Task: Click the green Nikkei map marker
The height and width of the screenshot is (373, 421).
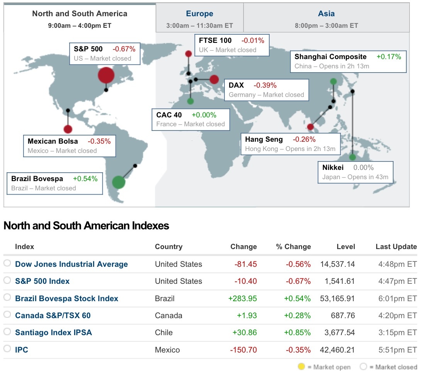Action: [x=352, y=157]
